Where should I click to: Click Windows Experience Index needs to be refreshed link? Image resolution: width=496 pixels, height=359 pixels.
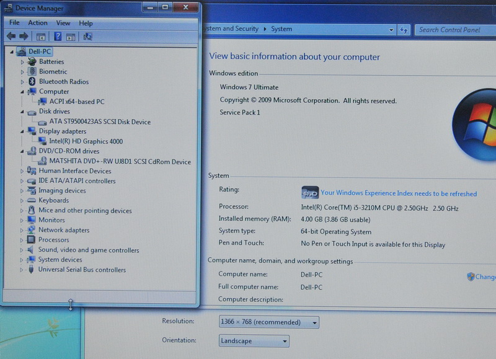[399, 193]
